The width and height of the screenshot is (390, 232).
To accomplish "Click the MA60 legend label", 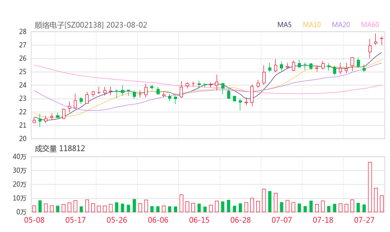I will point(370,25).
